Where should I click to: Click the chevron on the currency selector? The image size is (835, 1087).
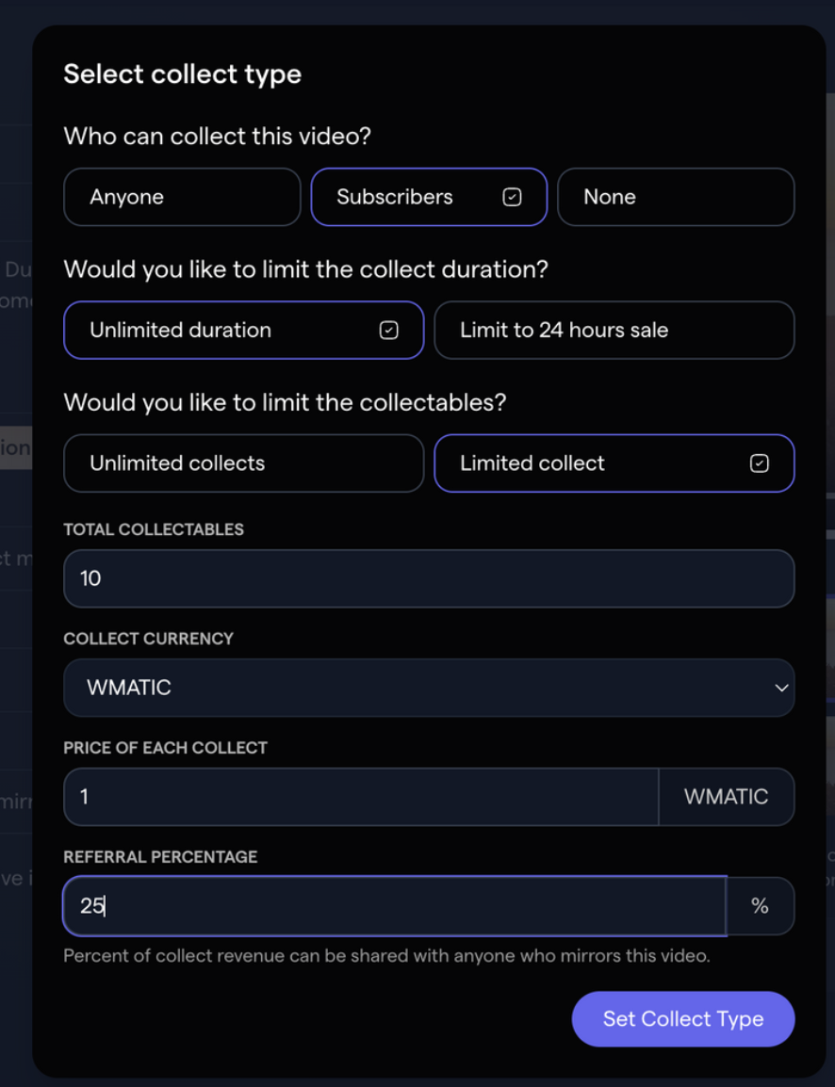click(780, 688)
